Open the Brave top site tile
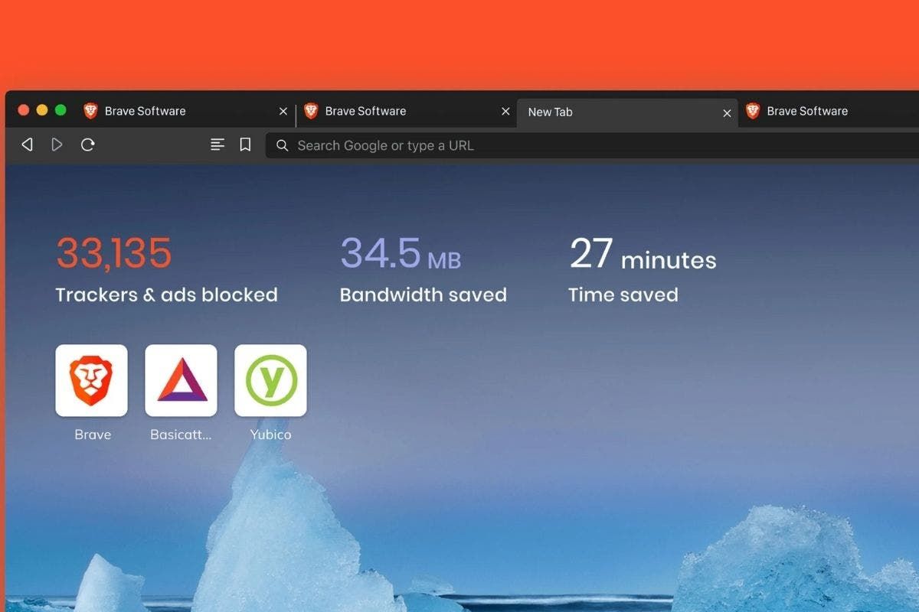Image resolution: width=919 pixels, height=612 pixels. [92, 380]
